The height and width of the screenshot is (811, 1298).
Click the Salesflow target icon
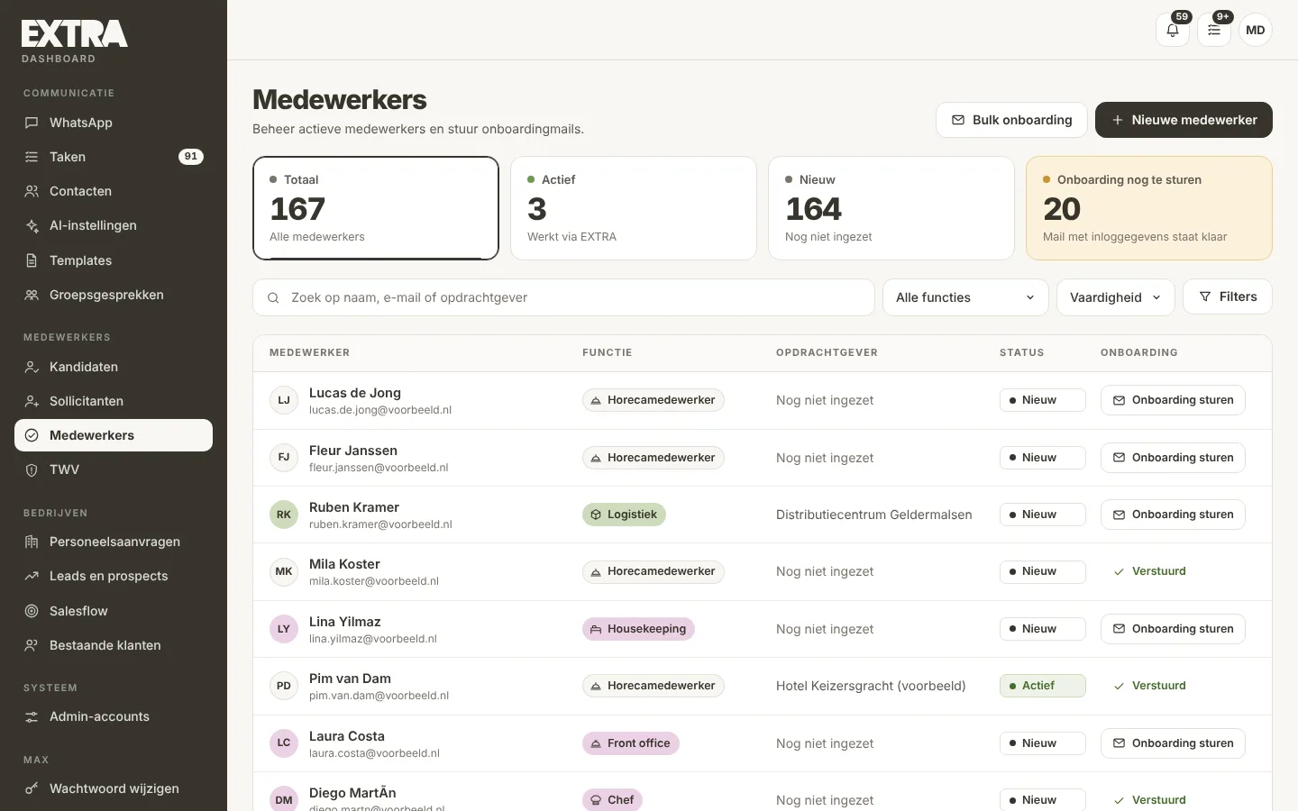pos(32,611)
